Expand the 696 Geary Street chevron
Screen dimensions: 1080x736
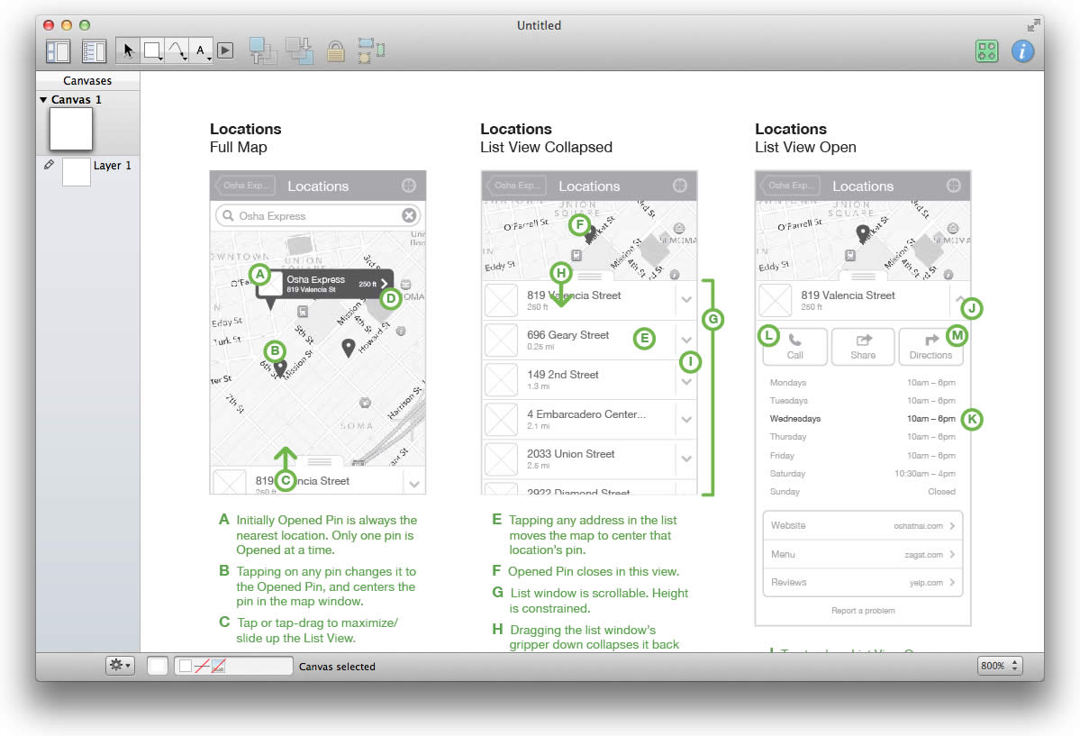tap(686, 340)
